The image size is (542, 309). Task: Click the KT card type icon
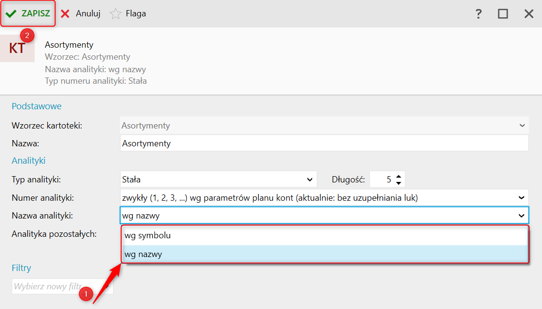point(17,48)
